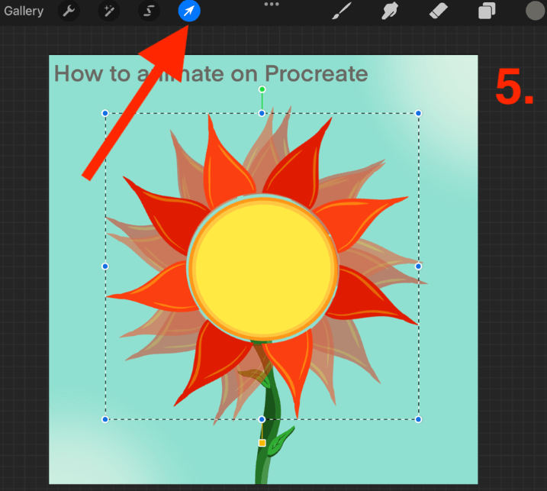Open the Layers panel
The height and width of the screenshot is (491, 547).
click(x=487, y=11)
